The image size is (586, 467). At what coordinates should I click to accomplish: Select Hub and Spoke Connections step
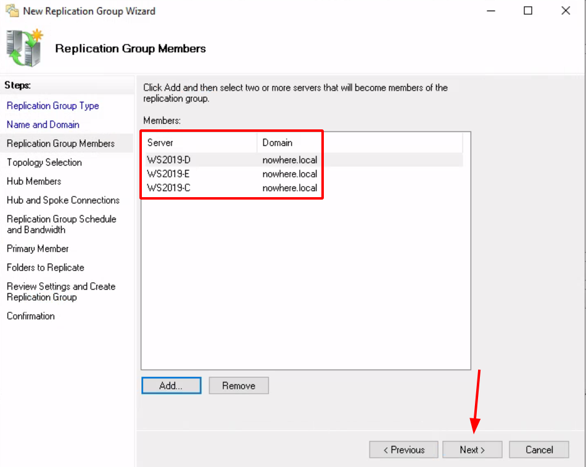(63, 200)
